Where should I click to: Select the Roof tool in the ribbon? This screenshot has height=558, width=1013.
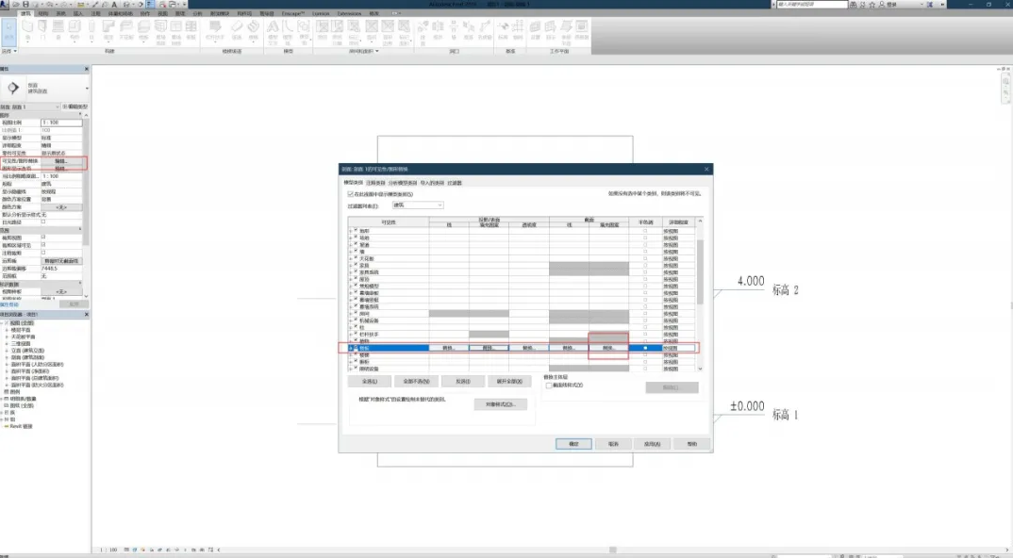[x=108, y=30]
